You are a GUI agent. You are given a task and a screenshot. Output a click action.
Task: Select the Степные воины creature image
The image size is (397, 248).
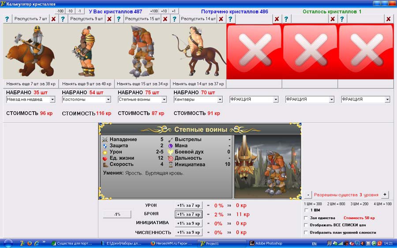142,52
